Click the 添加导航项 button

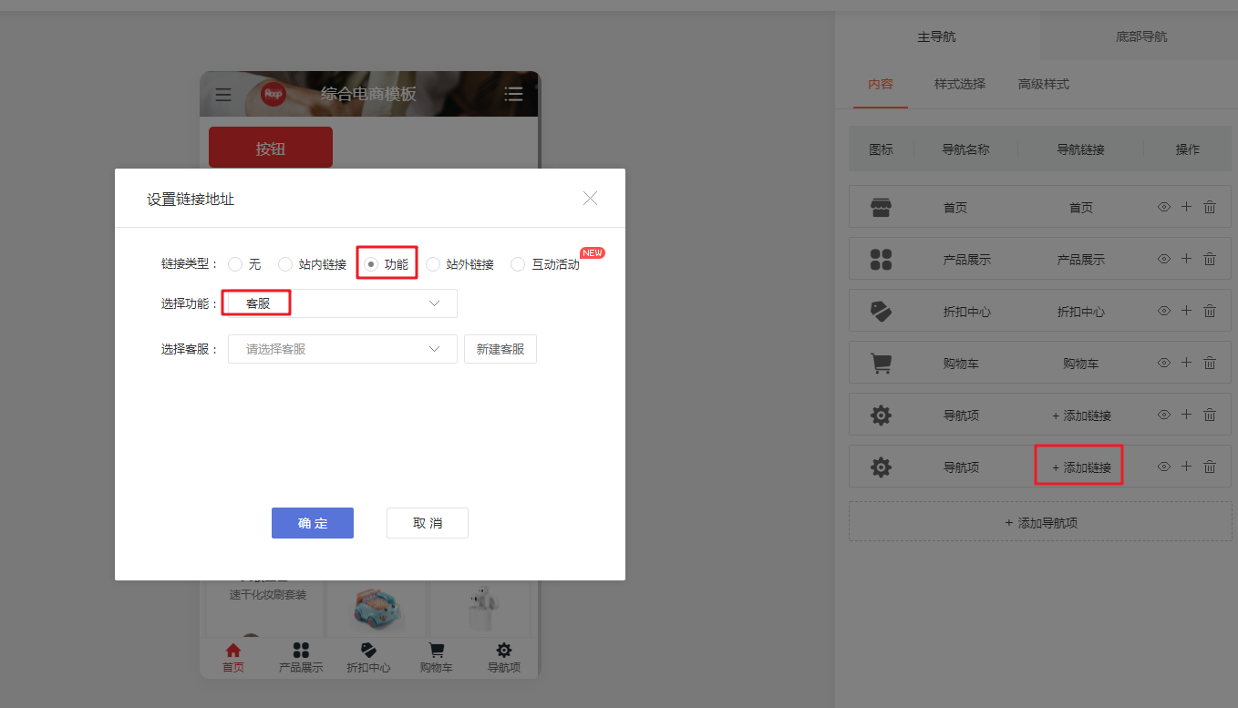1040,523
